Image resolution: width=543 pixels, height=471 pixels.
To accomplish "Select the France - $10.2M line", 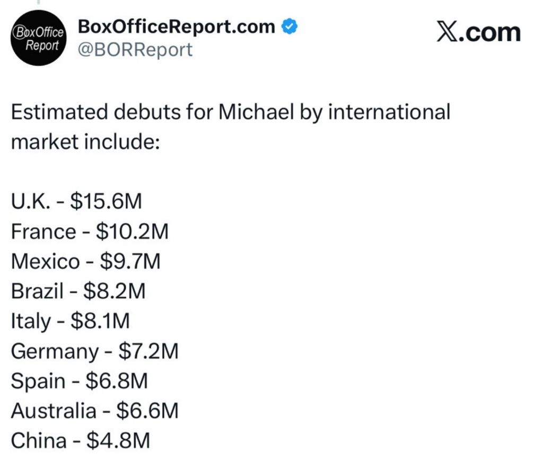I will tap(89, 232).
